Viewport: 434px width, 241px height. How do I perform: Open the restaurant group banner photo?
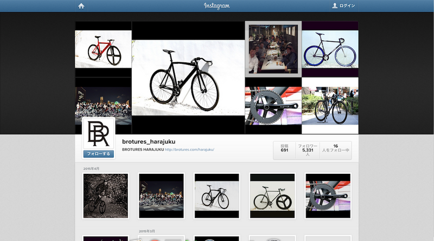(273, 49)
